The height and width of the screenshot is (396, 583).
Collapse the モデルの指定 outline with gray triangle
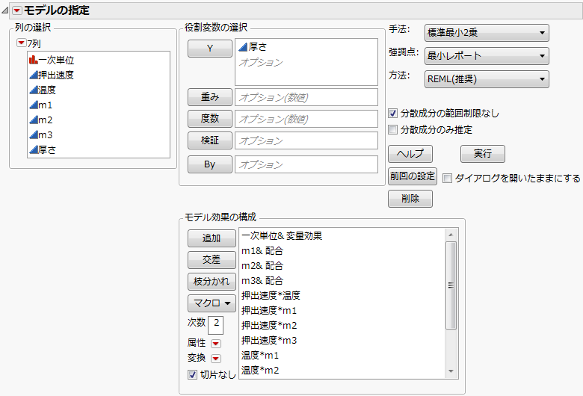point(4,10)
